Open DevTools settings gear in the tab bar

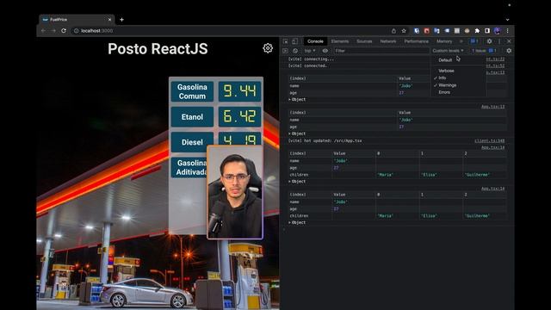pos(489,41)
